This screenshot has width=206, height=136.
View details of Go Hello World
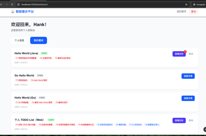coord(188,76)
